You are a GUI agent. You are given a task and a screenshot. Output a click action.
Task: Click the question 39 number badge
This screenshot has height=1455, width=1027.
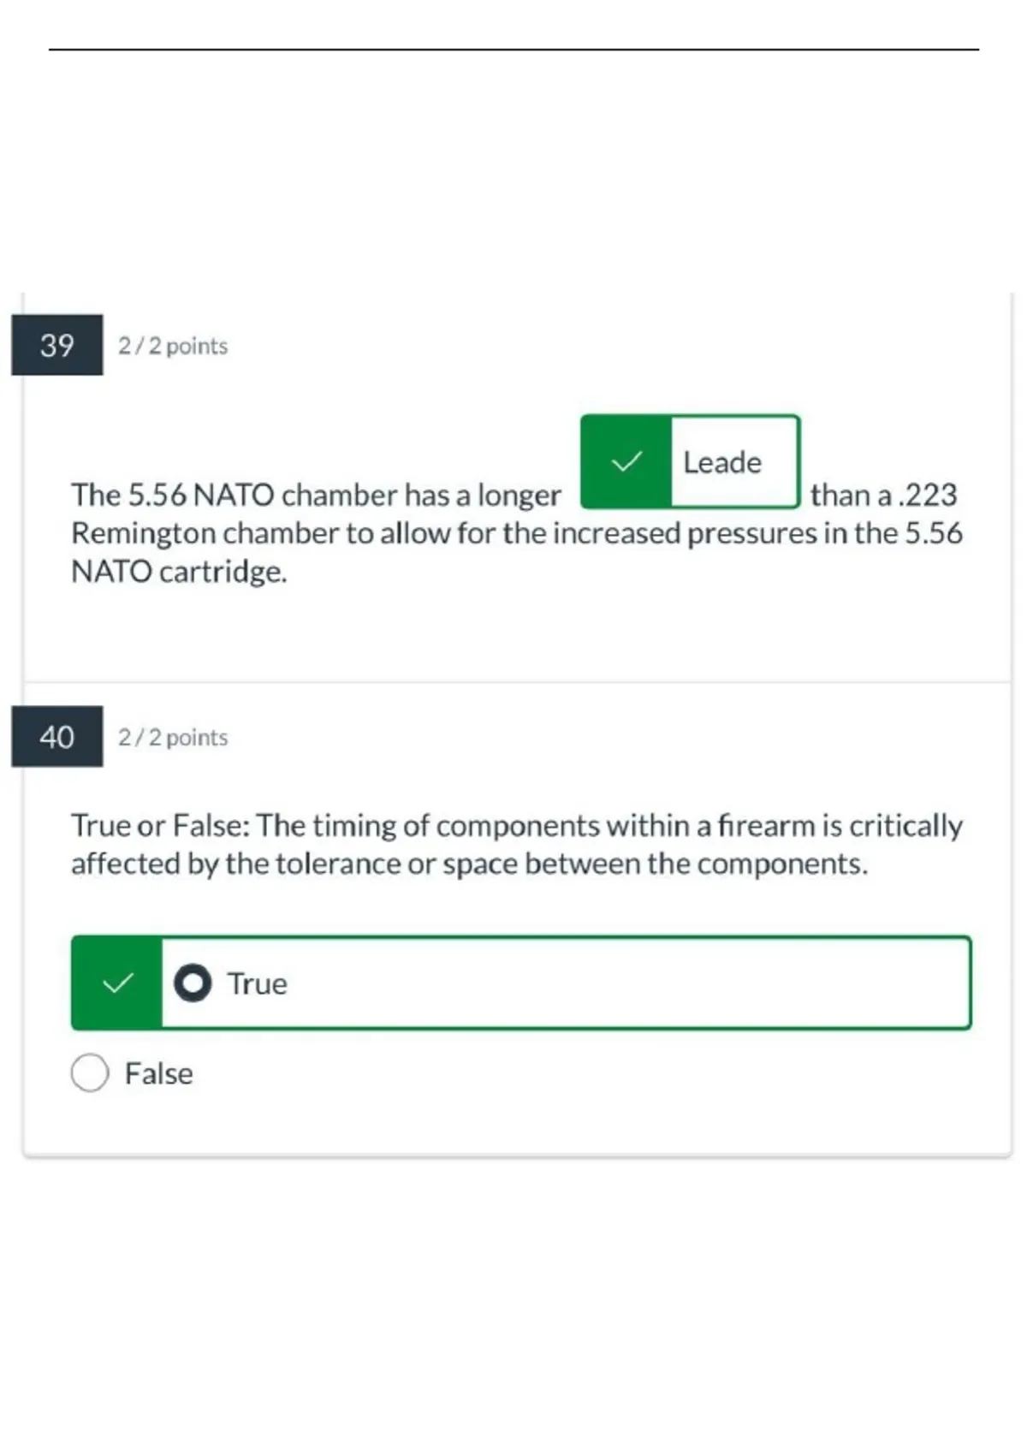(x=57, y=345)
